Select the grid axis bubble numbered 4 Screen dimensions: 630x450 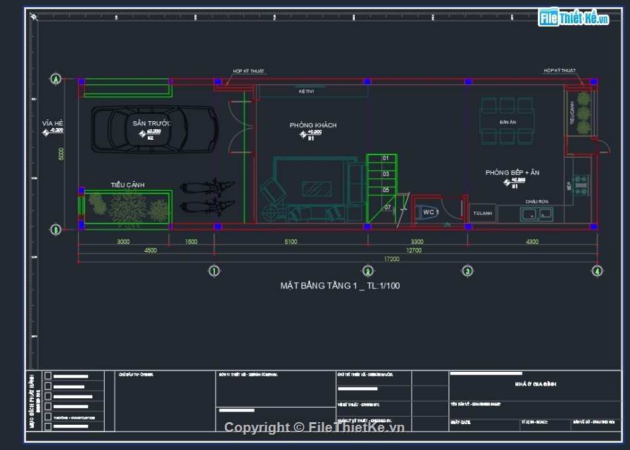tap(597, 270)
